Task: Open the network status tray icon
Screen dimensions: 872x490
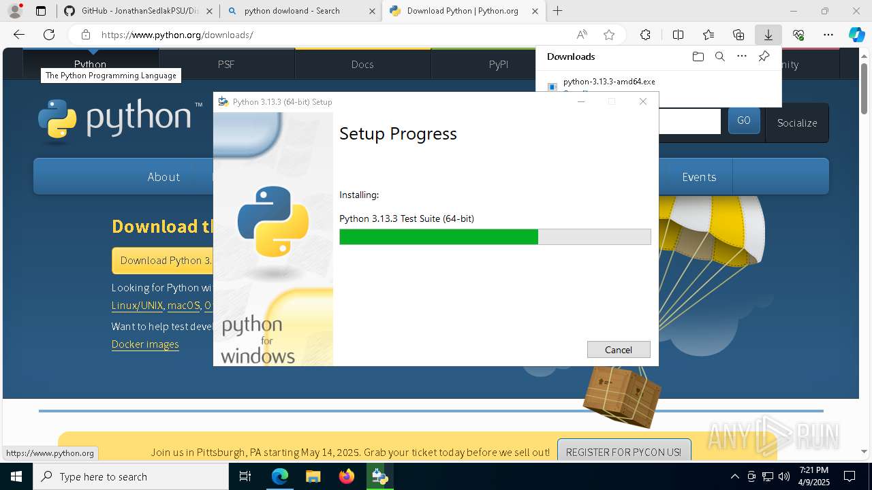Action: click(x=768, y=476)
